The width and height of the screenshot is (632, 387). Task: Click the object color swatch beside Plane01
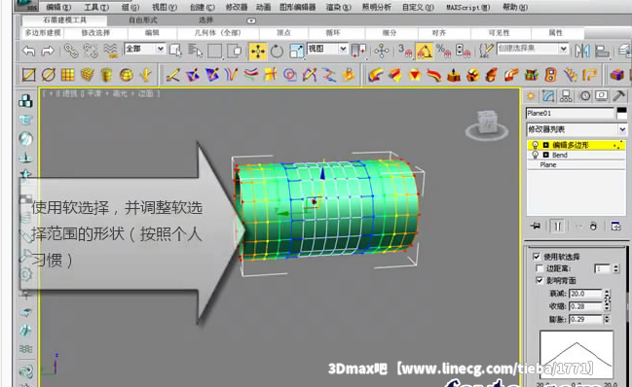click(x=622, y=113)
